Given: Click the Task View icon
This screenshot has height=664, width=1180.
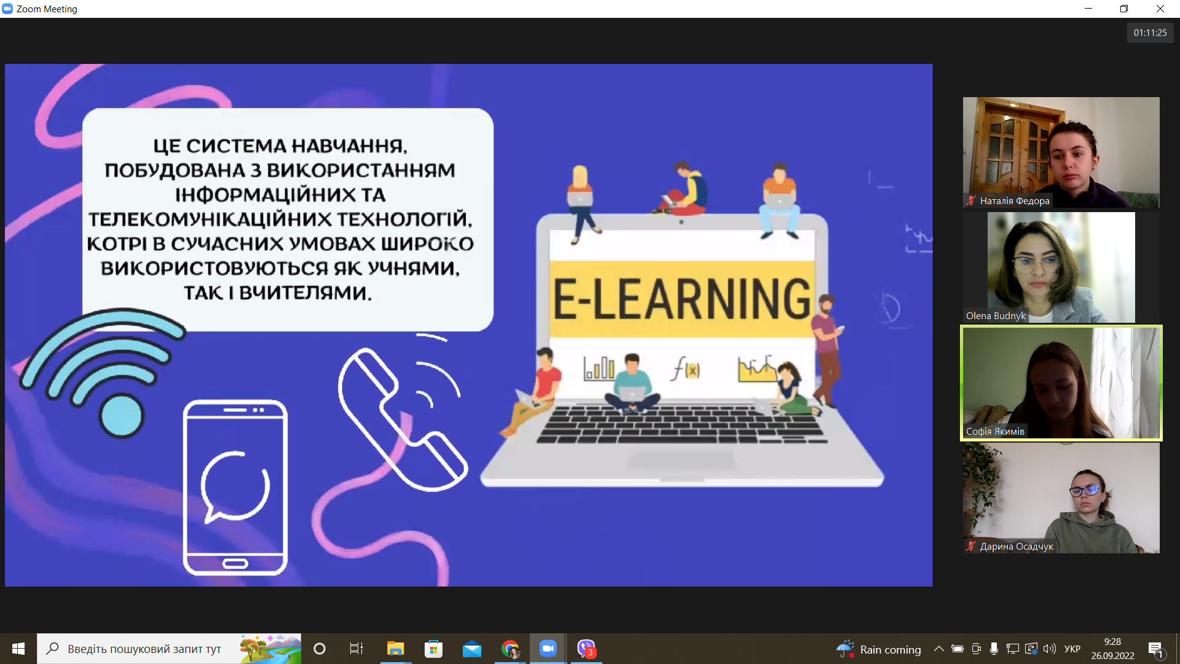Looking at the screenshot, I should 356,649.
